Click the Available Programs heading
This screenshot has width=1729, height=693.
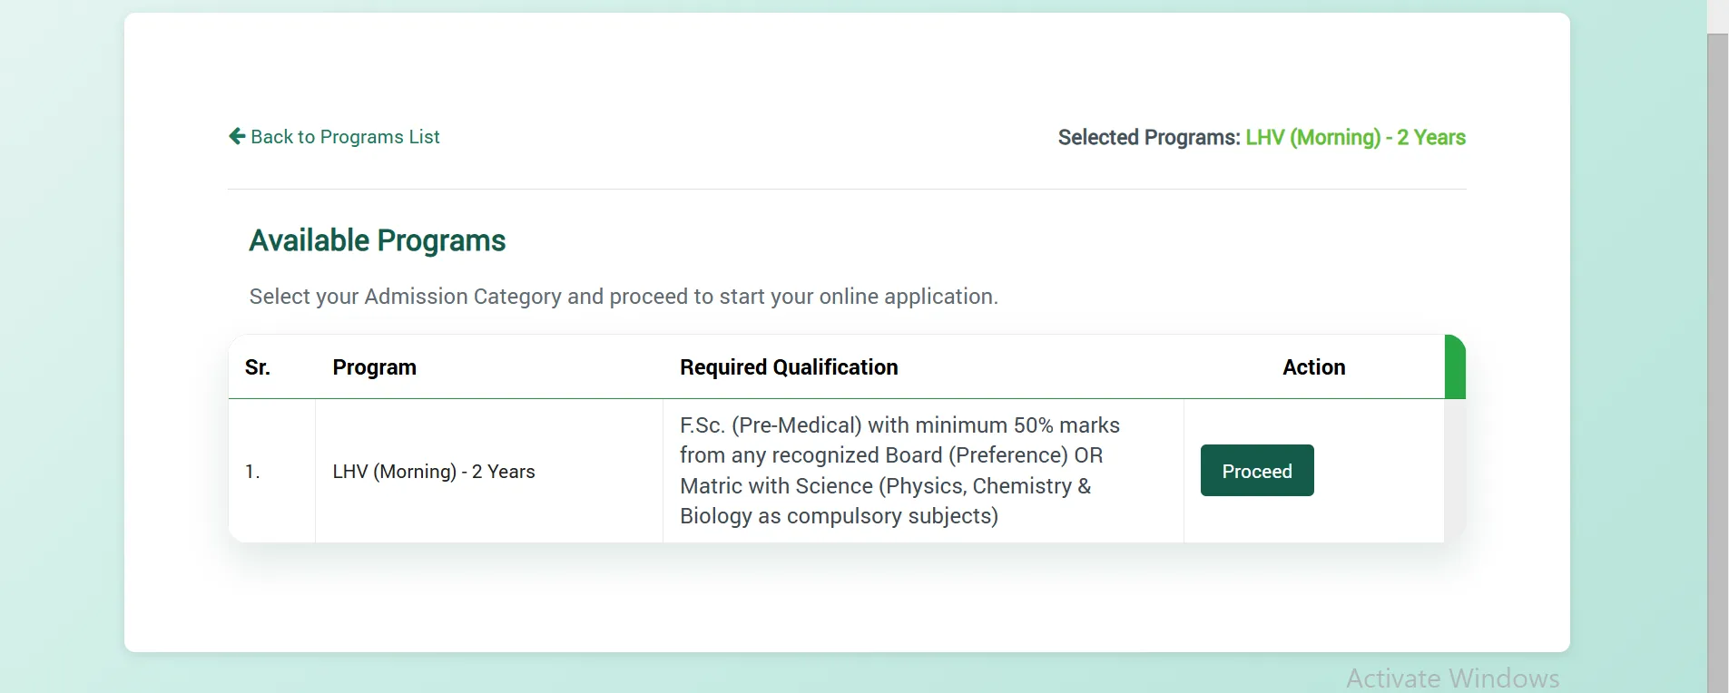click(378, 239)
